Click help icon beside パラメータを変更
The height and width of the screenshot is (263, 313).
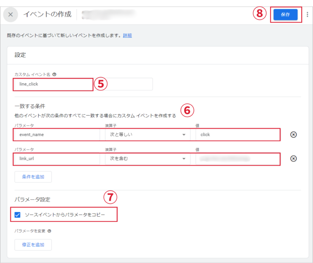[50, 231]
